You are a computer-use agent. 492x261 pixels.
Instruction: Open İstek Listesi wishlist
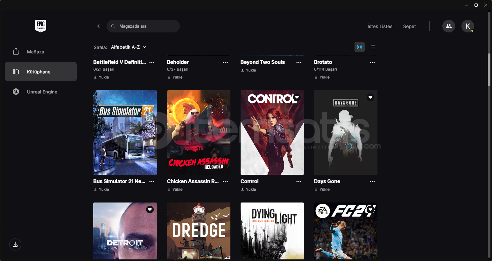tap(380, 26)
